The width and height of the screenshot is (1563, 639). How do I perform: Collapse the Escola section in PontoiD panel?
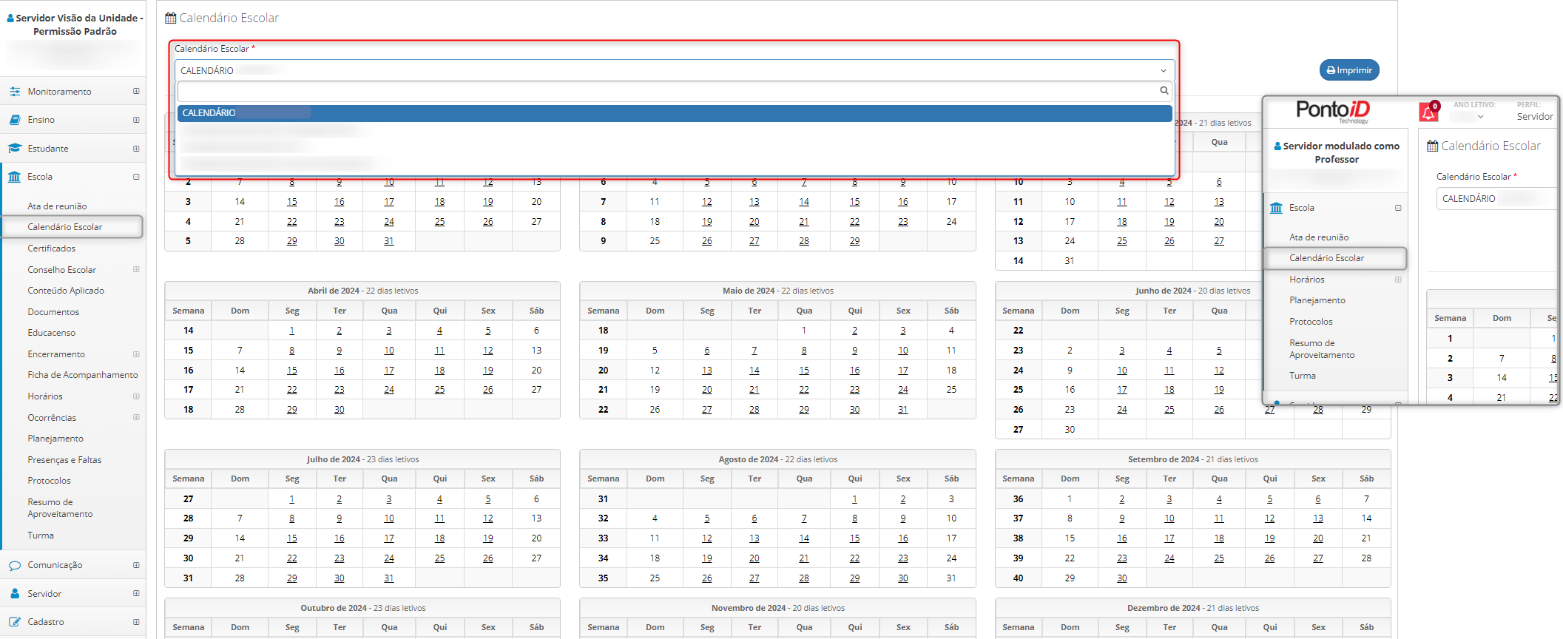point(1398,208)
